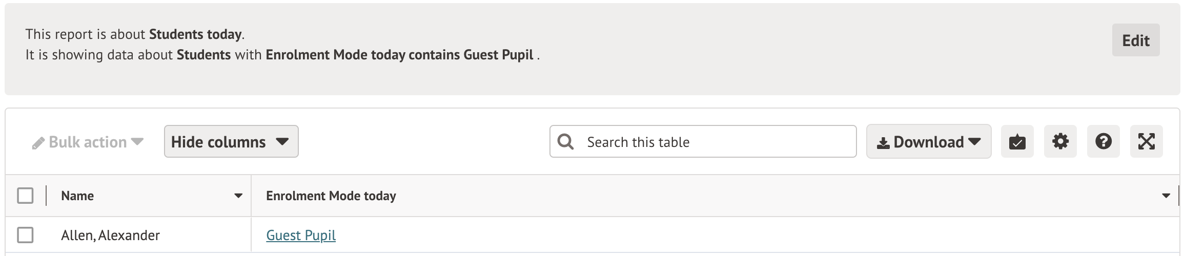Click the calendar check icon button

pyautogui.click(x=1017, y=142)
